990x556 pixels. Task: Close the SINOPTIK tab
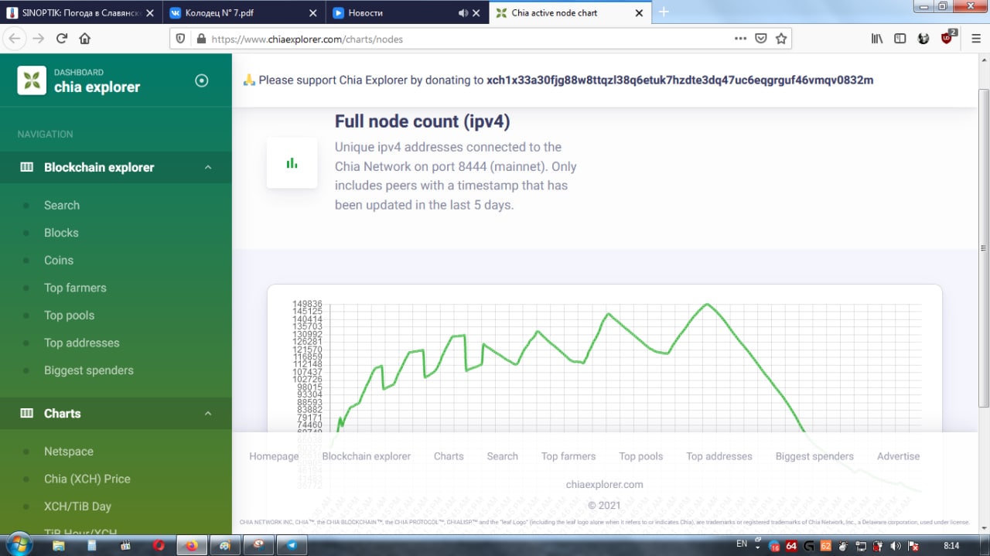[x=149, y=13]
